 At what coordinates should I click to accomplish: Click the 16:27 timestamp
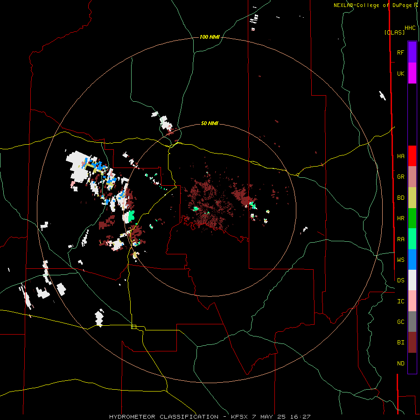point(301,417)
